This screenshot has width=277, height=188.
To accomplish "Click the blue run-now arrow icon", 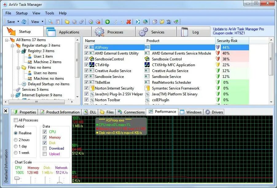I will tap(138, 22).
